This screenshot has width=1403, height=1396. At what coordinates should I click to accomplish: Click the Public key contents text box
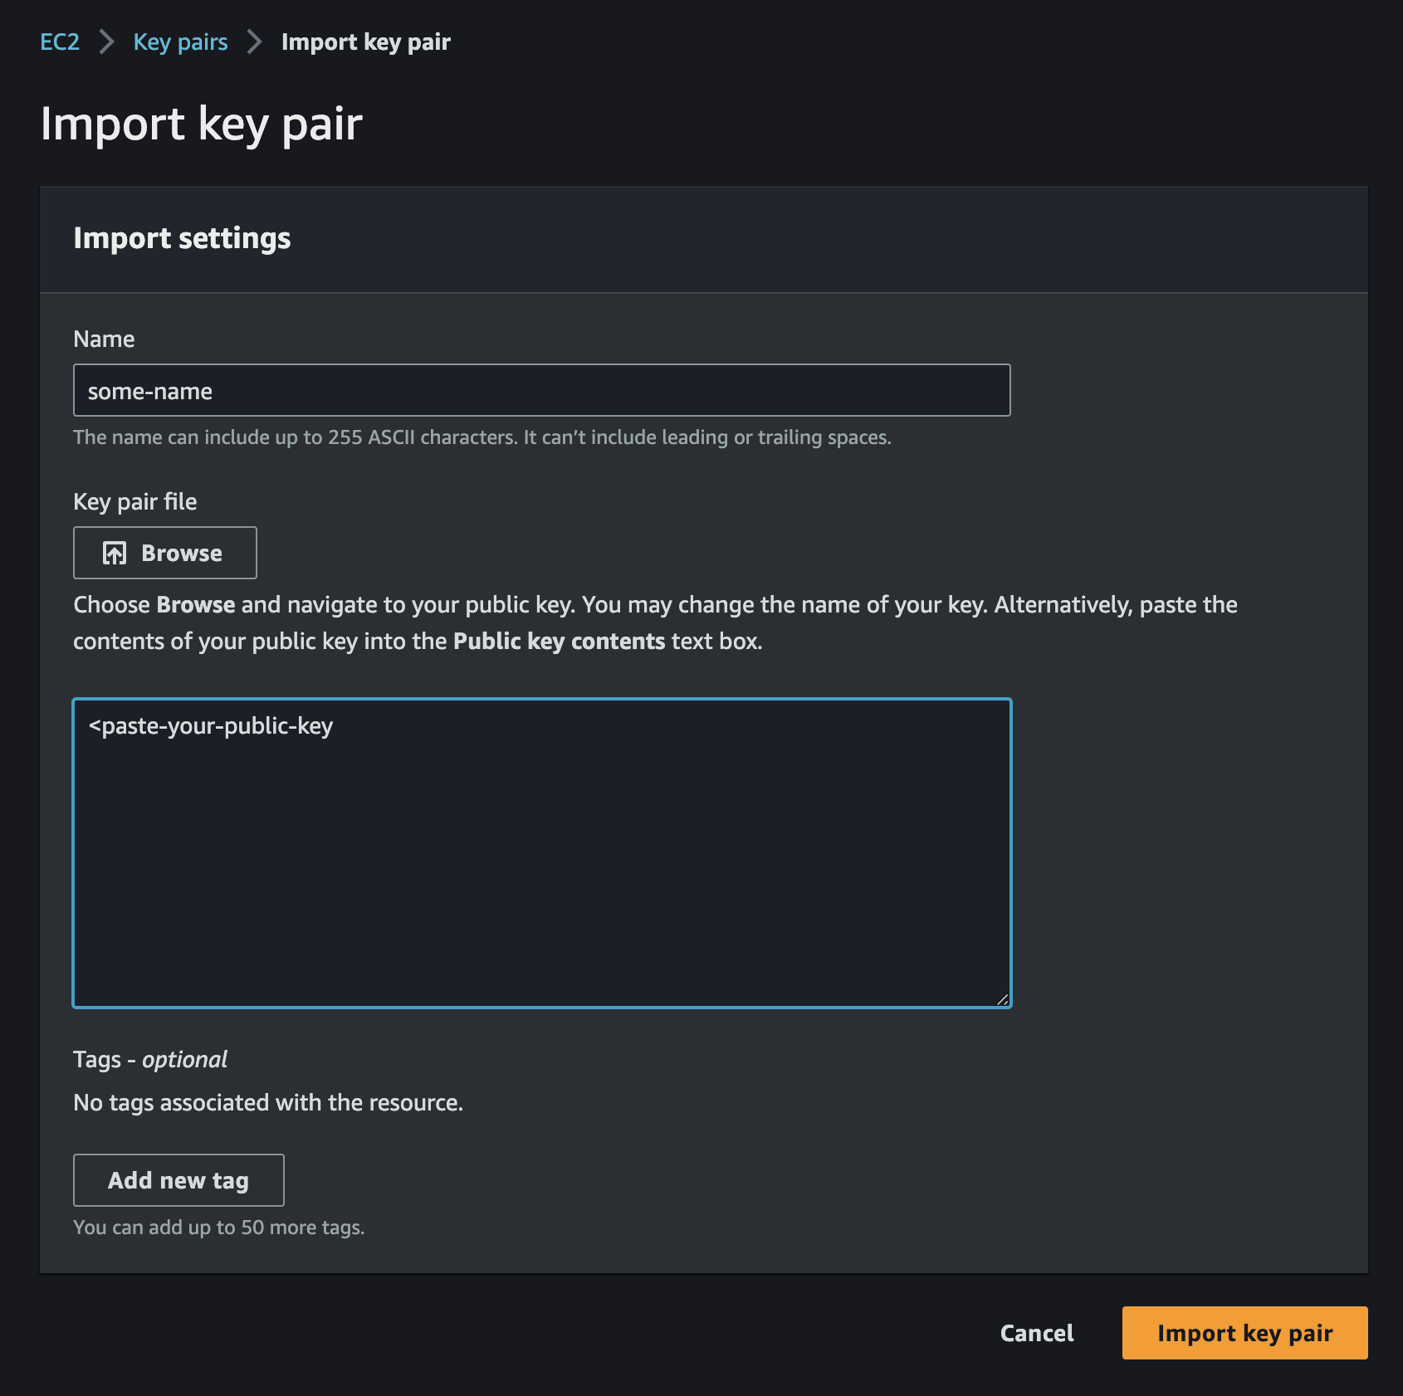pyautogui.click(x=540, y=847)
